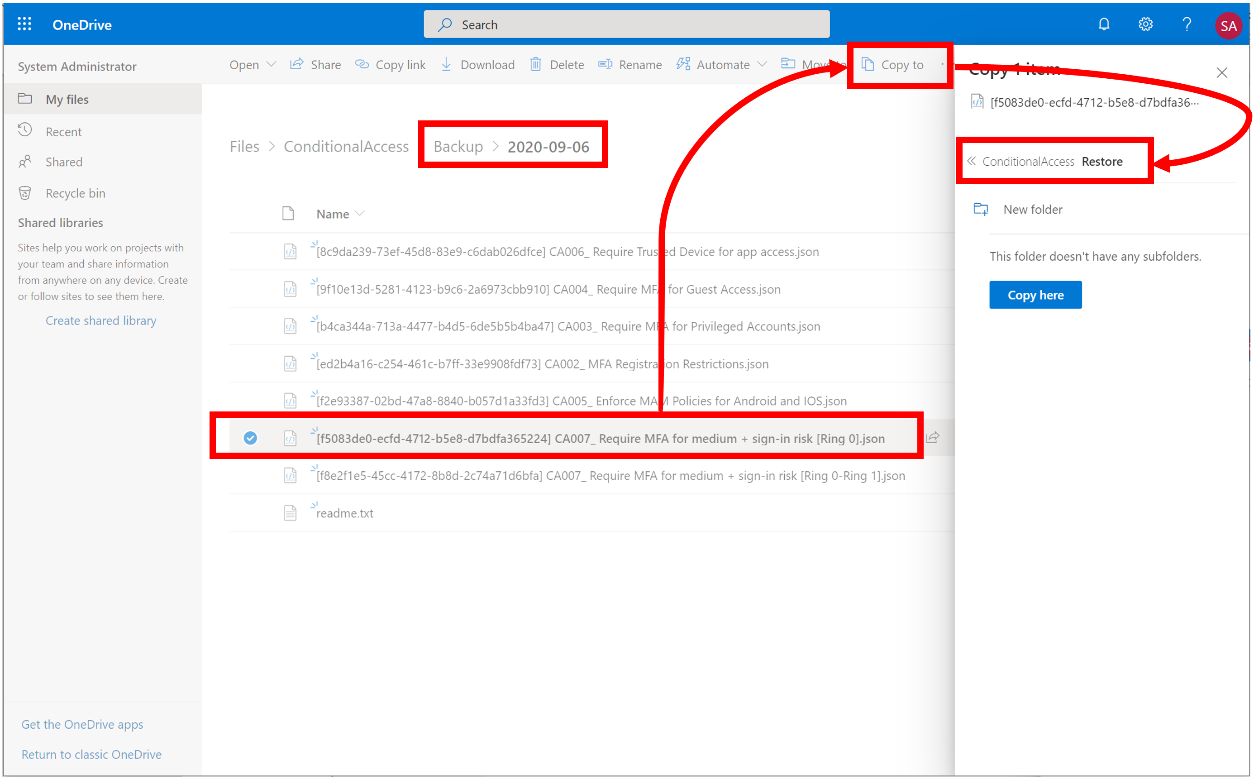Open CA003_ Require MFA for Privileged Accounts json
This screenshot has width=1254, height=779.
pyautogui.click(x=568, y=327)
